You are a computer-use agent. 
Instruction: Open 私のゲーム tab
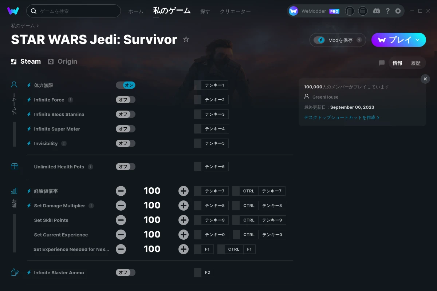click(x=172, y=11)
